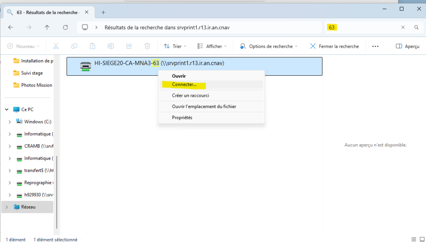Open the Trier sort dropdown
The image size is (426, 242).
(x=175, y=46)
